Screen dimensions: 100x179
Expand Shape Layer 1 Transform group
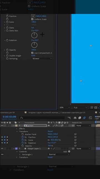tap(17, 157)
